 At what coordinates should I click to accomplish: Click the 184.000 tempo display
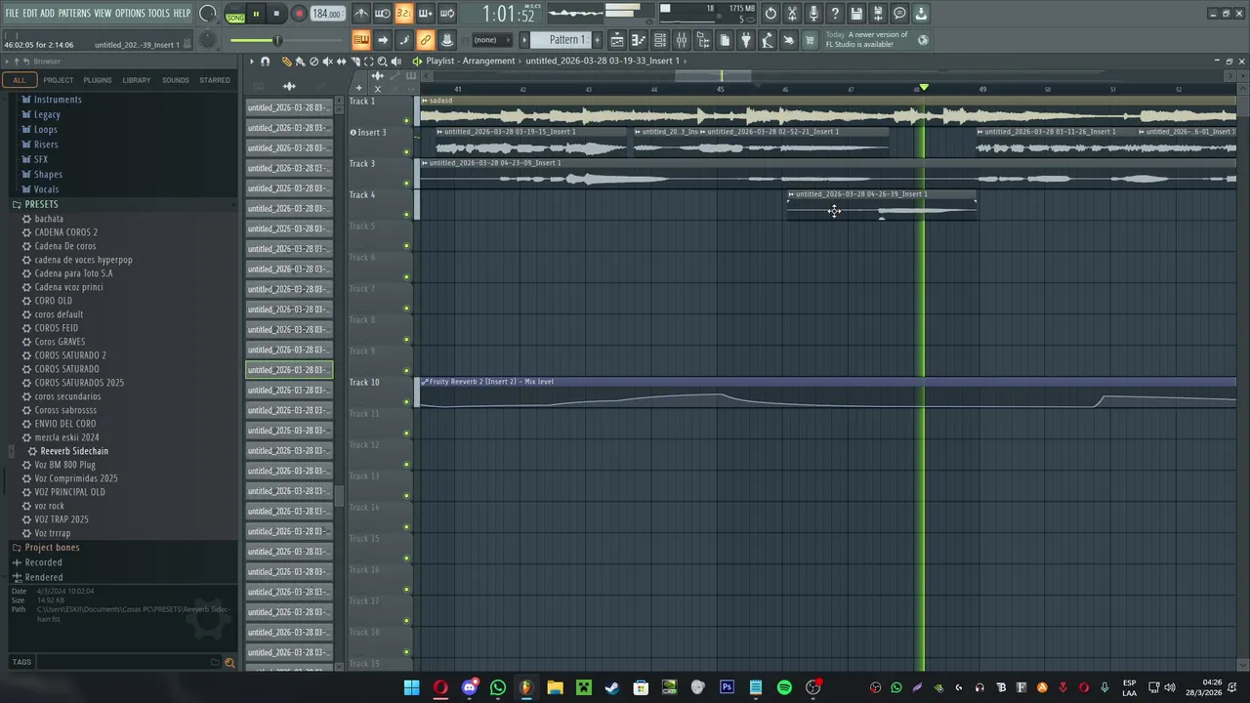327,14
